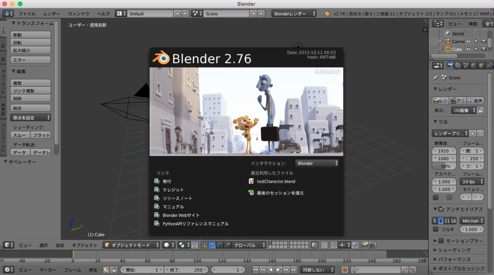The height and width of the screenshot is (275, 494).
Task: Click the delete keyframe icon in timeline
Action: (412, 270)
